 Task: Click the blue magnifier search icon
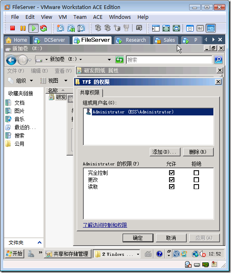[218, 60]
